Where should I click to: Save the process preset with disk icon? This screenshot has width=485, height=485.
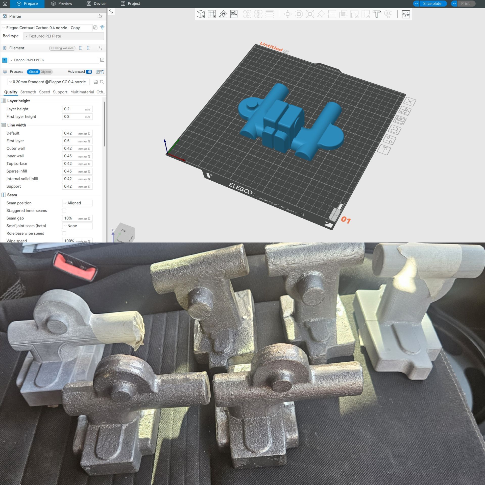95,82
